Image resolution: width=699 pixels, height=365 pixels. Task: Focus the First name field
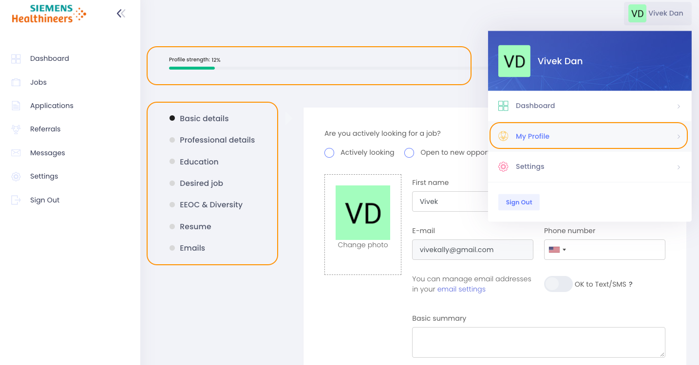click(450, 201)
